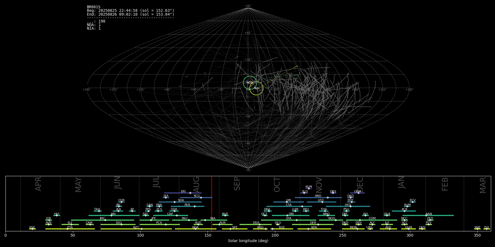Select the STA shower label on timeline

coord(288,218)
